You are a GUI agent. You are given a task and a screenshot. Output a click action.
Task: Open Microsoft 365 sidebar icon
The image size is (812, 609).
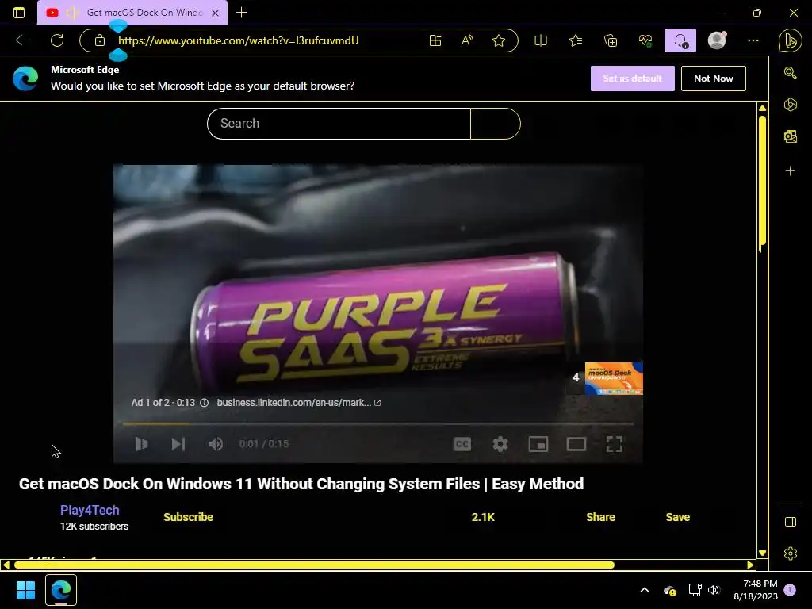point(791,105)
